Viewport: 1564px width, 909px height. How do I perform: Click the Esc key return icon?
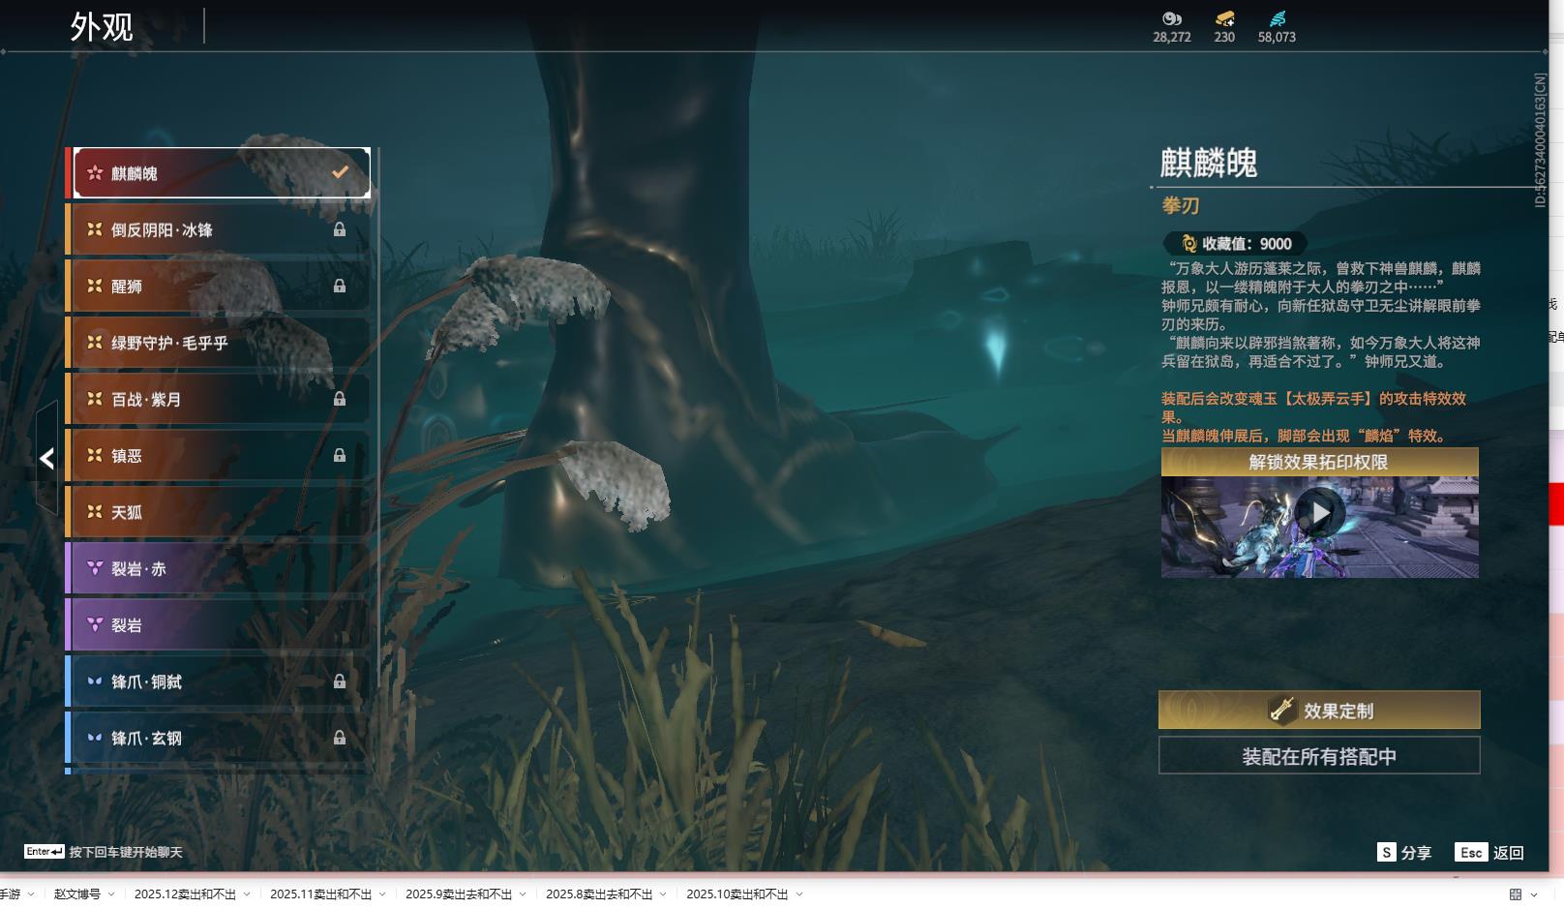pyautogui.click(x=1471, y=852)
